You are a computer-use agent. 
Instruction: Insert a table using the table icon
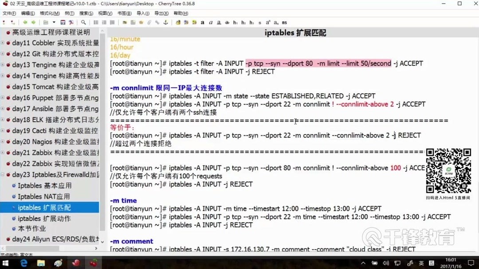pyautogui.click(x=133, y=22)
